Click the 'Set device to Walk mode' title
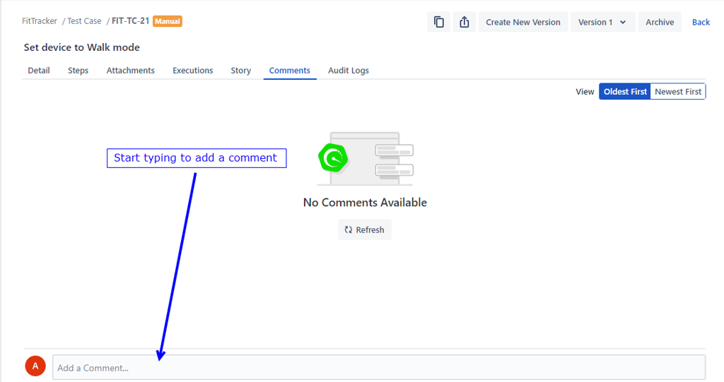Image resolution: width=724 pixels, height=382 pixels. point(82,47)
